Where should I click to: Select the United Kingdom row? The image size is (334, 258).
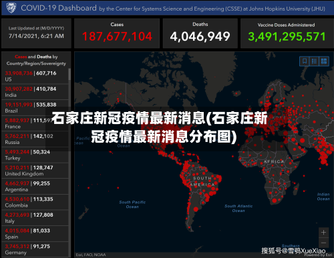tap(35, 171)
